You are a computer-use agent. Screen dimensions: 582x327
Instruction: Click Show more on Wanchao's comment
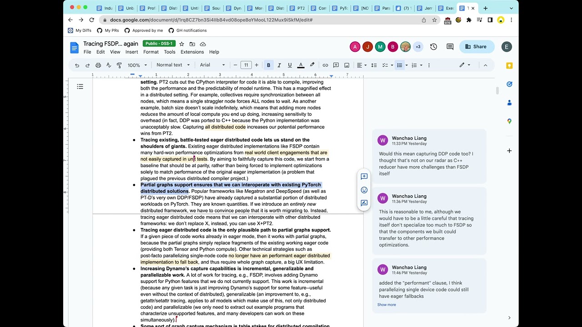[x=386, y=305]
